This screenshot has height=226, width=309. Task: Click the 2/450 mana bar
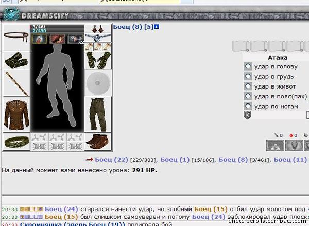57,31
